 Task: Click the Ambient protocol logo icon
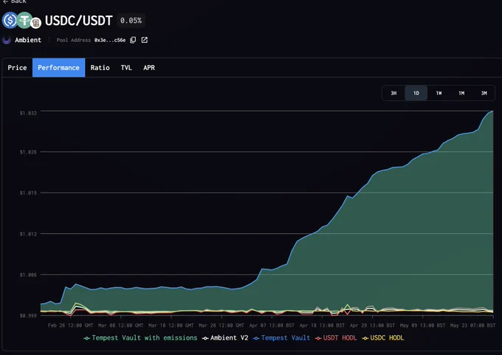tap(7, 40)
